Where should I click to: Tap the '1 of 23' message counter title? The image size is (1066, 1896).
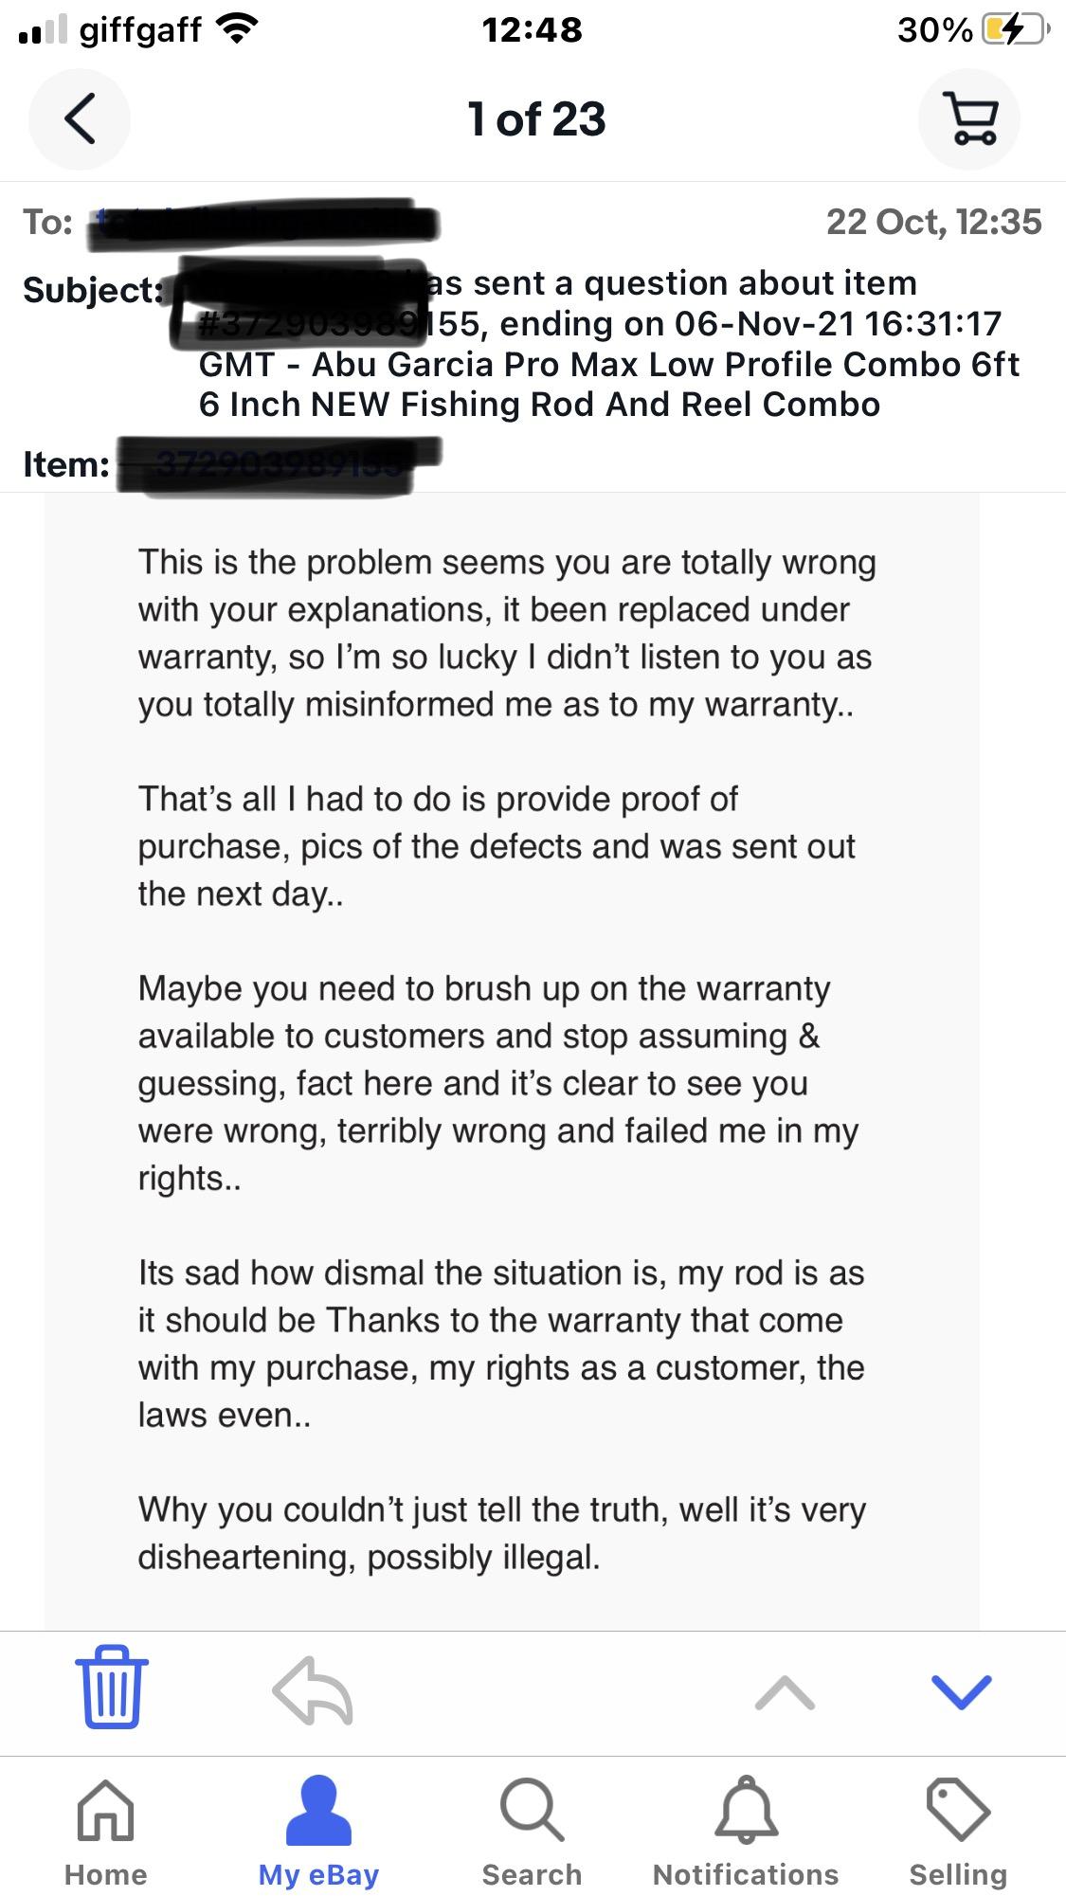click(x=536, y=119)
